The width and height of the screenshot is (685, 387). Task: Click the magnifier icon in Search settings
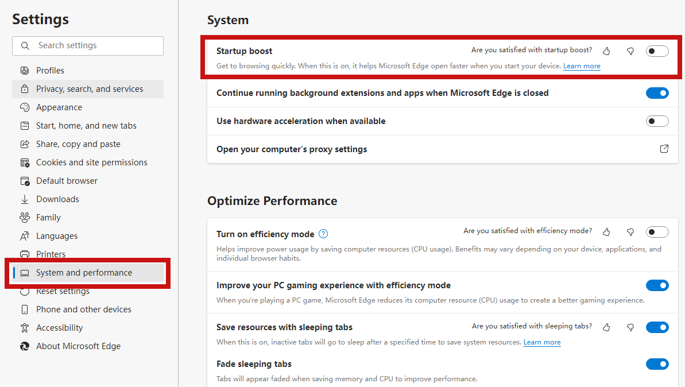(25, 45)
